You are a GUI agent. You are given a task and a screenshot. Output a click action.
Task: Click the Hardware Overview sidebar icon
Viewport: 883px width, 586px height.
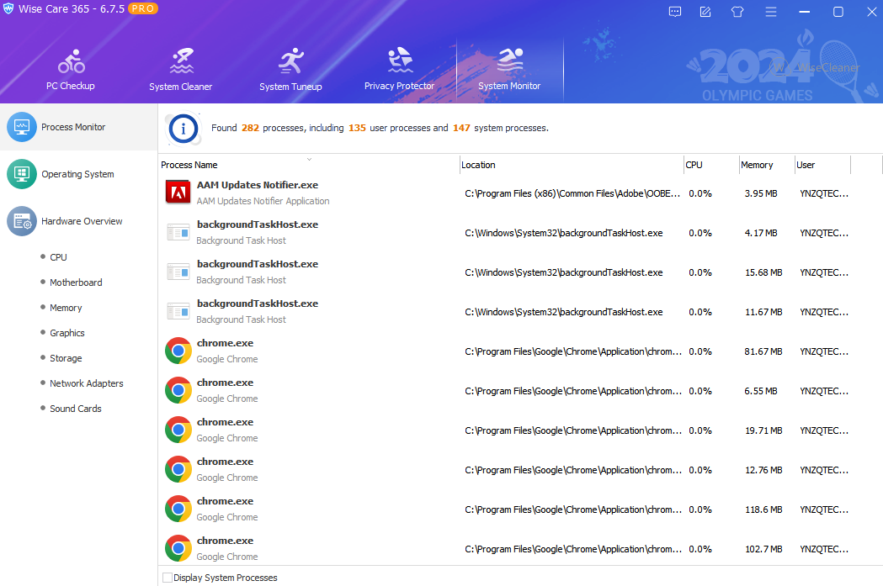(x=21, y=221)
